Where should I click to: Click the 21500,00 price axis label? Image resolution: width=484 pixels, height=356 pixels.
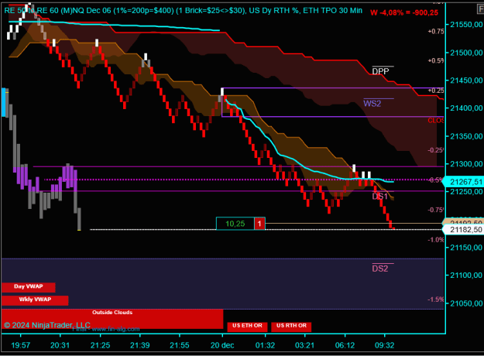(466, 53)
